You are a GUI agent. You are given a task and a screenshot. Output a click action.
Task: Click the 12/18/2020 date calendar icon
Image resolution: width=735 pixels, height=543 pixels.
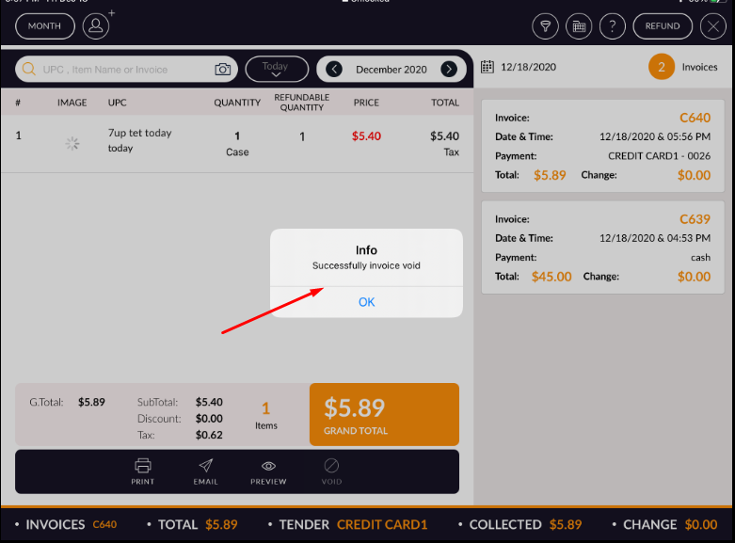tap(487, 67)
